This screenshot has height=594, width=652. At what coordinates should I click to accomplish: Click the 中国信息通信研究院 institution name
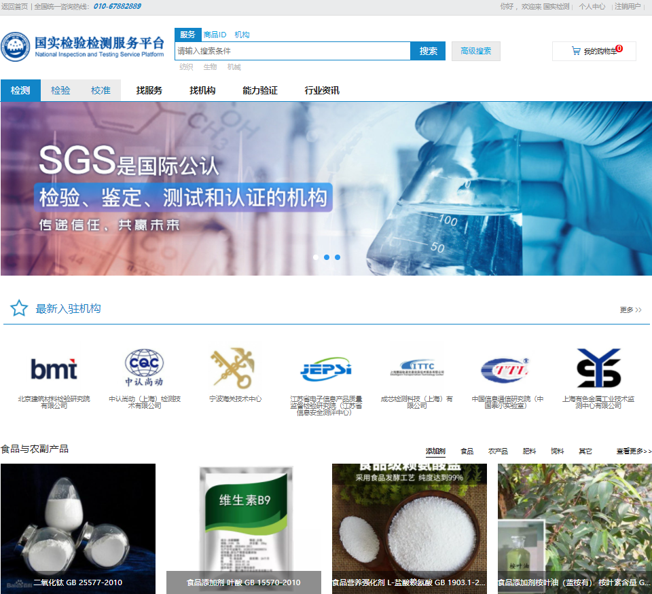(x=507, y=402)
